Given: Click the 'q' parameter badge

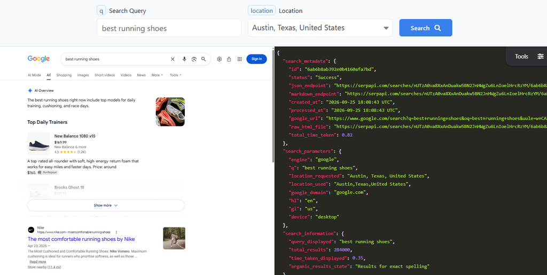Looking at the screenshot, I should 101,11.
